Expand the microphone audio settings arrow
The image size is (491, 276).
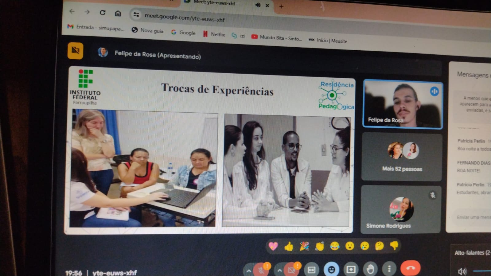click(x=249, y=271)
